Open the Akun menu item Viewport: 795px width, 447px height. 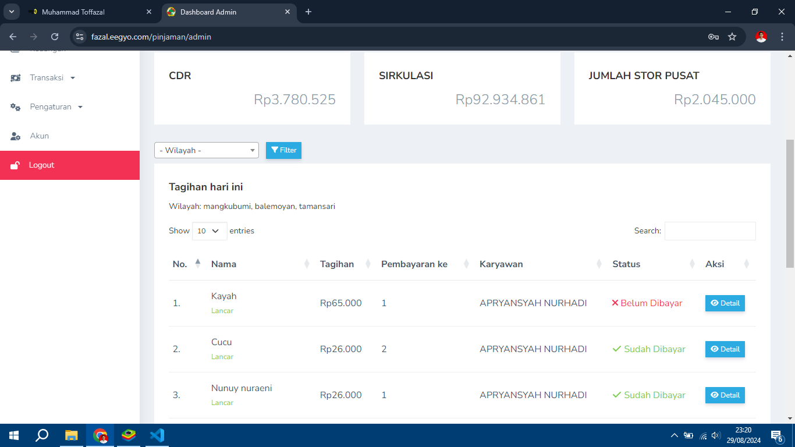click(40, 136)
